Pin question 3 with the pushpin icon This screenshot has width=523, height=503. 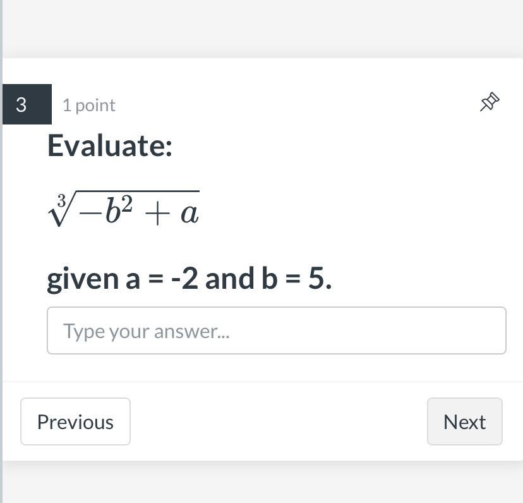click(490, 102)
